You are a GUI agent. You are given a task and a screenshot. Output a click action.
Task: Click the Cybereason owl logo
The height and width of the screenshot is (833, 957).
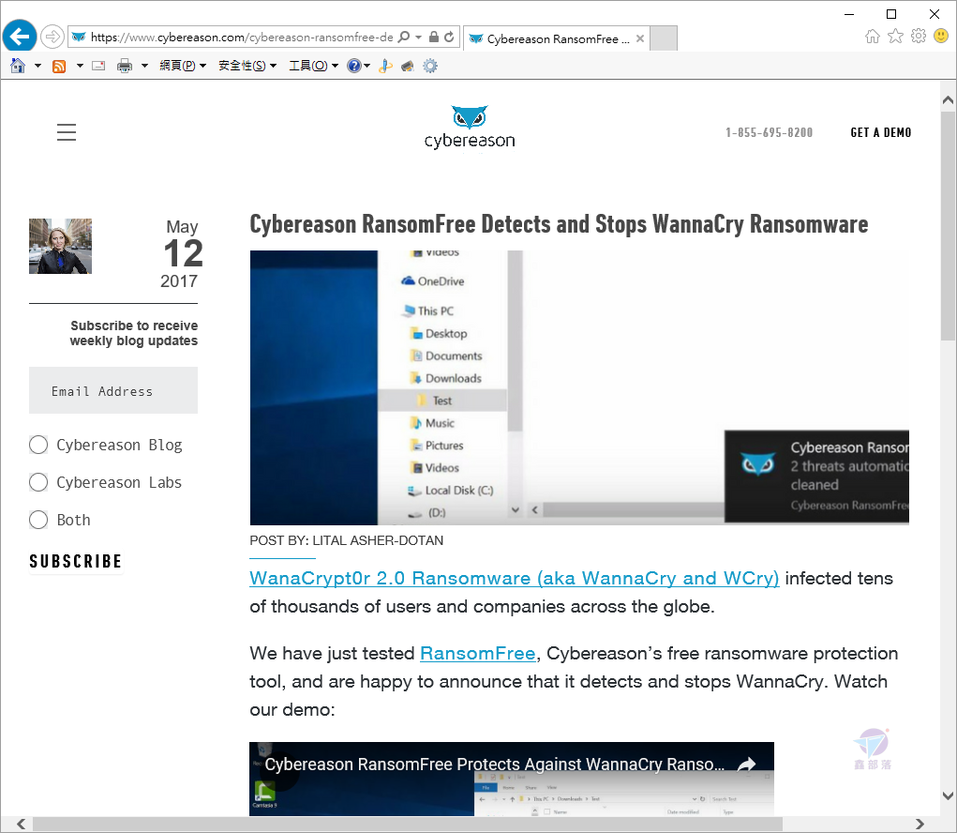pyautogui.click(x=470, y=127)
